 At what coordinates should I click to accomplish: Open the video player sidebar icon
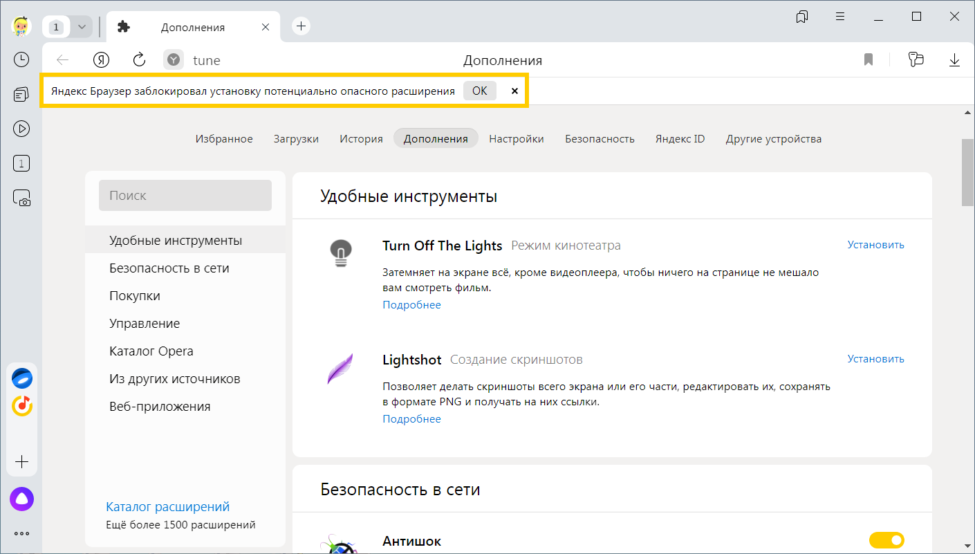[x=21, y=128]
